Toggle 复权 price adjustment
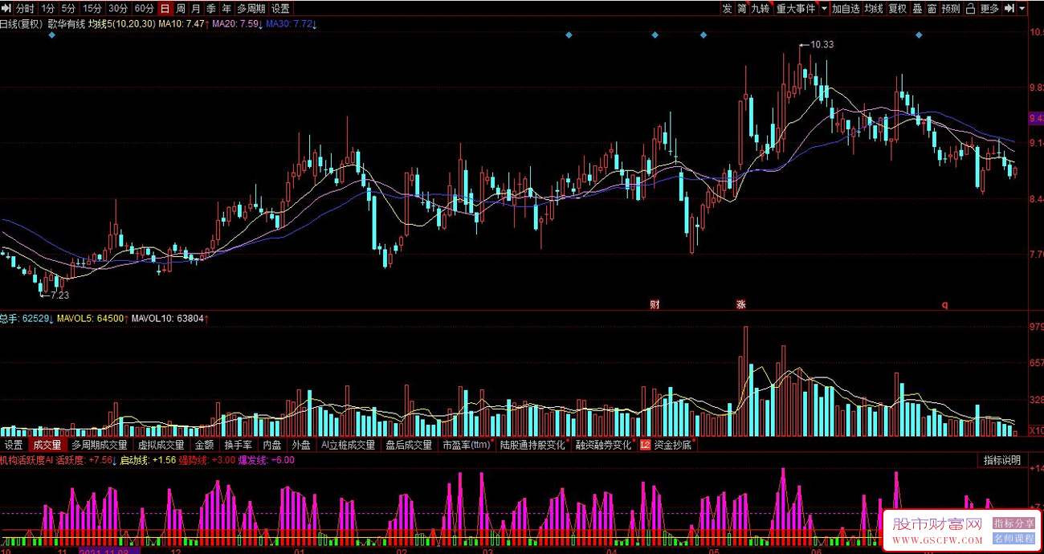Screen dimensions: 1044x554 pos(897,9)
